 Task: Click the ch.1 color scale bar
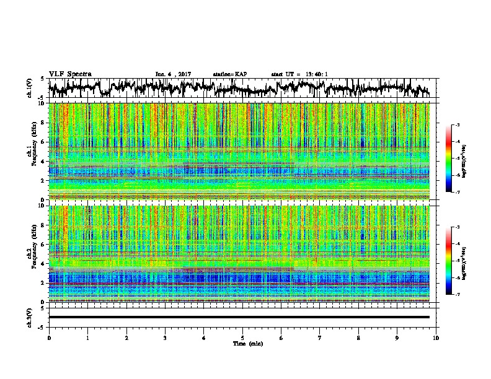point(448,159)
